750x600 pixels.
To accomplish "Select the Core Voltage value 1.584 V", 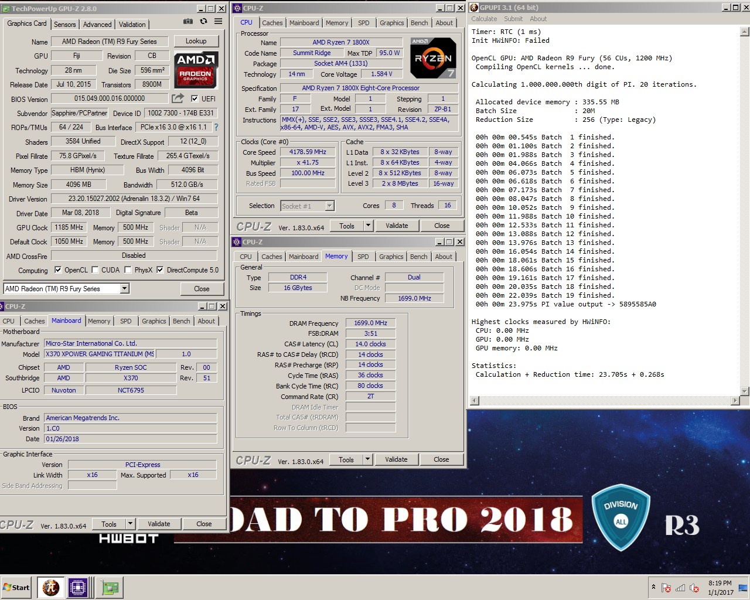I will coord(381,74).
